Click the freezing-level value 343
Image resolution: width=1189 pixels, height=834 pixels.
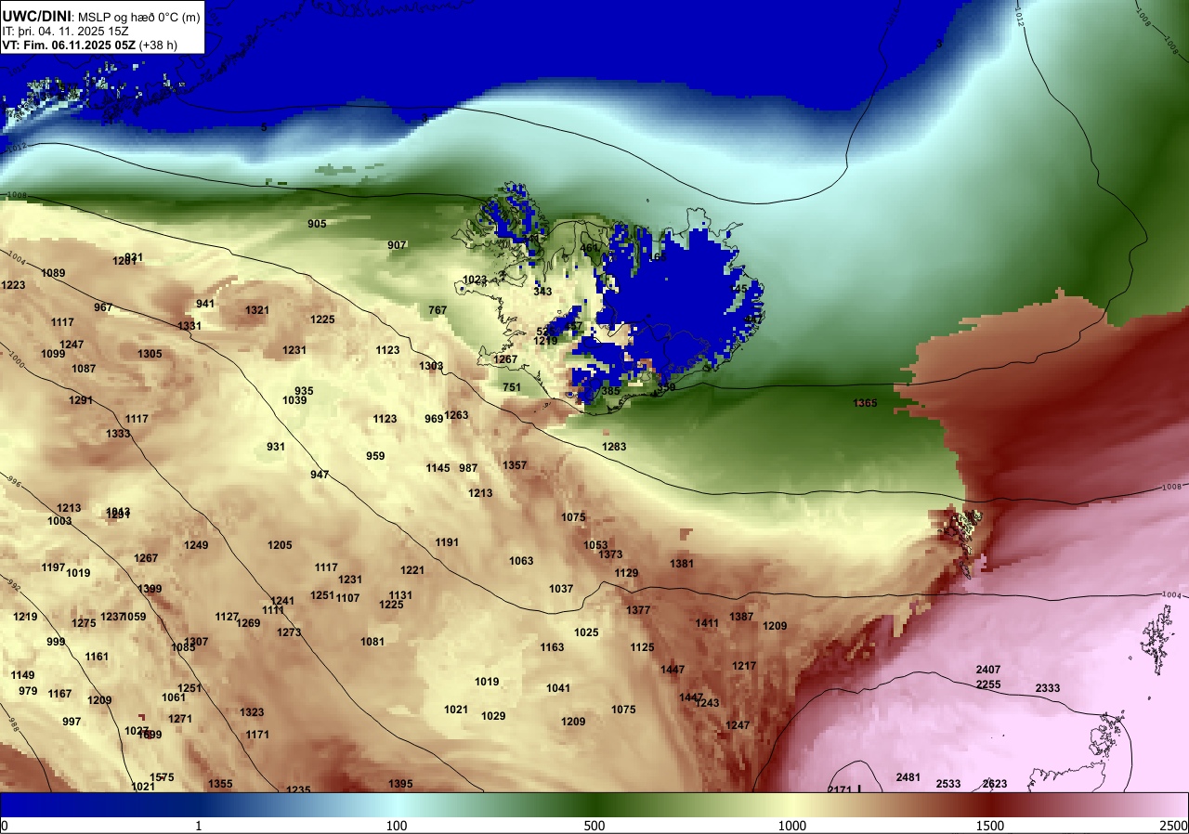coord(542,292)
